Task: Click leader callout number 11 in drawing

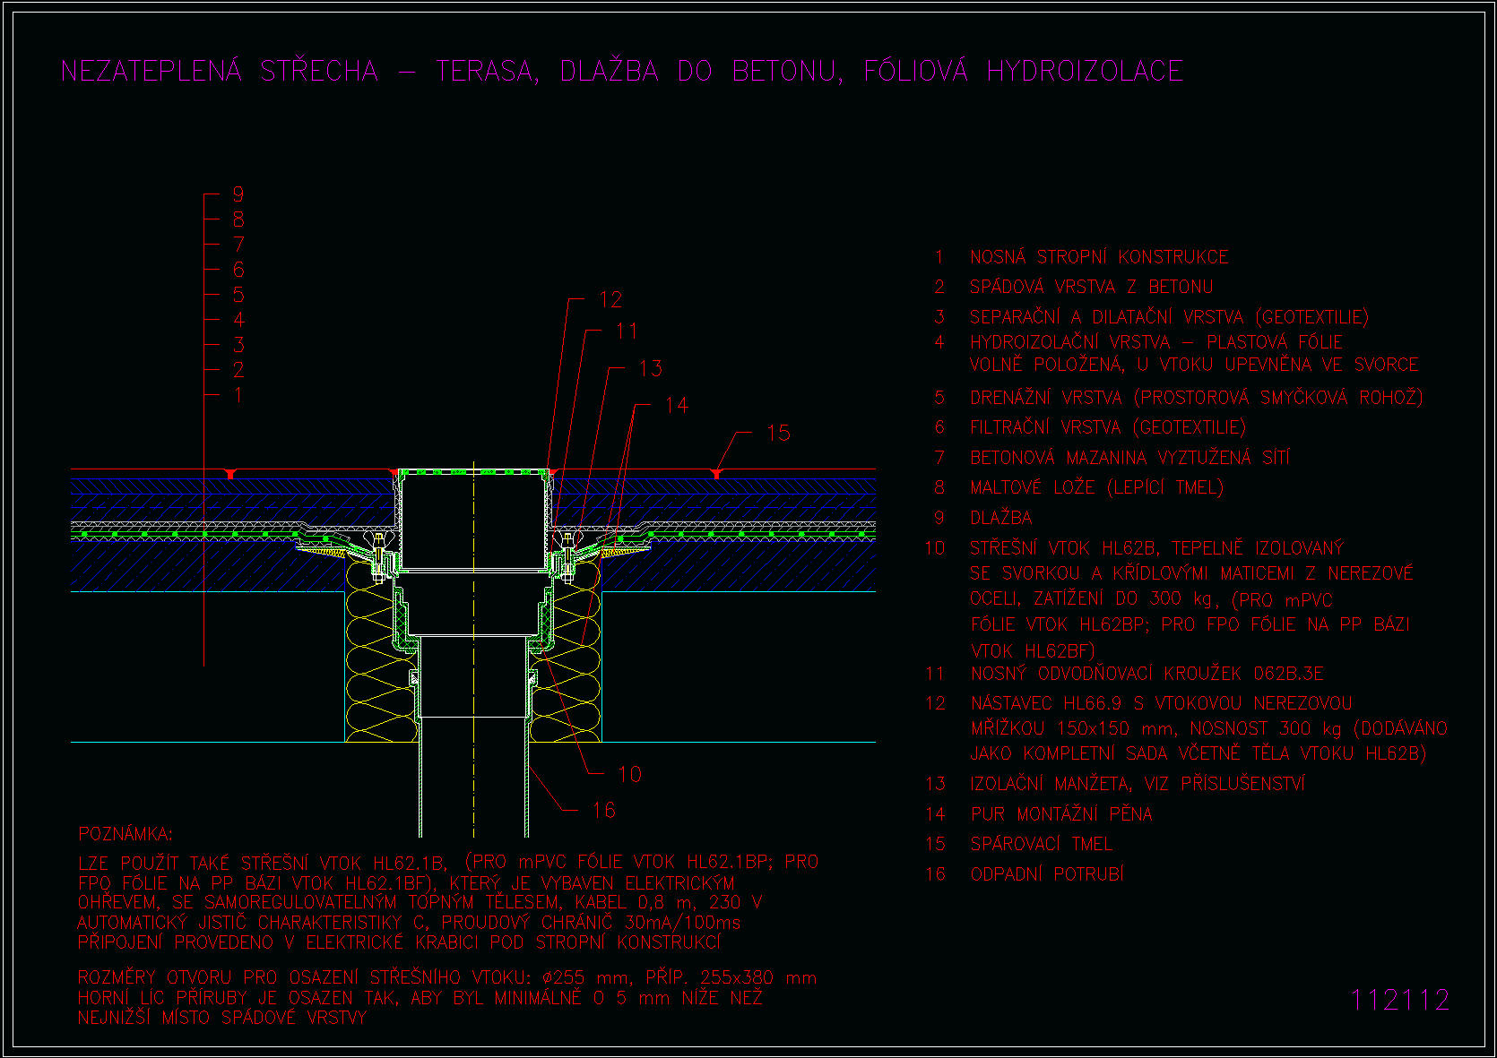Action: [x=627, y=331]
